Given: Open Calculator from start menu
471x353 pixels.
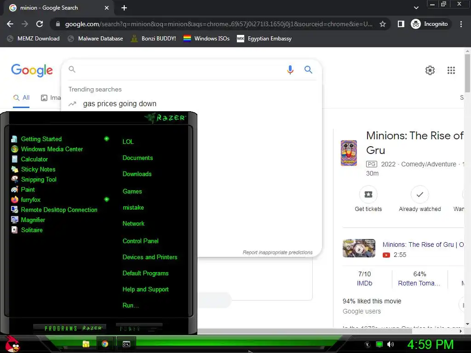Looking at the screenshot, I should pyautogui.click(x=29, y=159).
